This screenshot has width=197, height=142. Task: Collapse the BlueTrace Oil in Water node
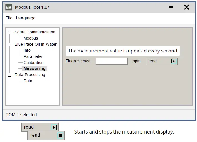(10, 44)
